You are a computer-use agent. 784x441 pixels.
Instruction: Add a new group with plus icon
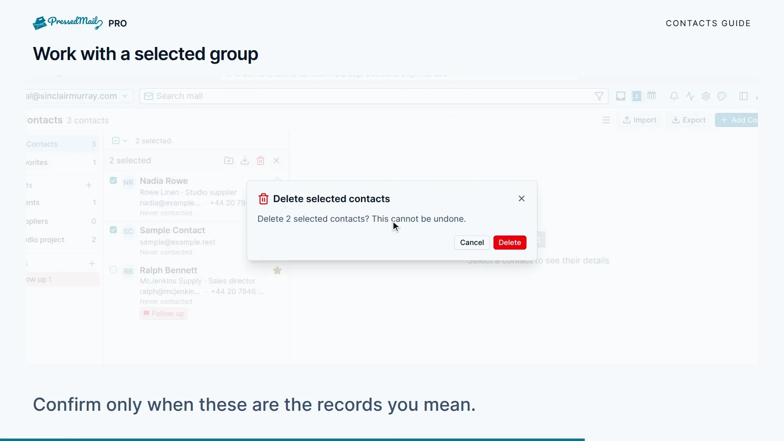coord(89,185)
